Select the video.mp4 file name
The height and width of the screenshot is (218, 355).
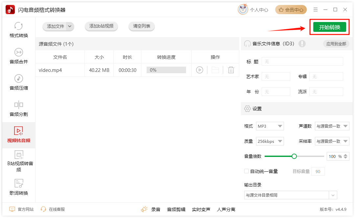coord(50,70)
